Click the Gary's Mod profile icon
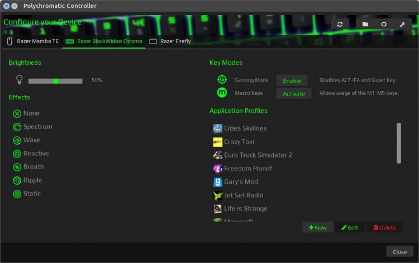Image resolution: width=419 pixels, height=263 pixels. coord(217,182)
